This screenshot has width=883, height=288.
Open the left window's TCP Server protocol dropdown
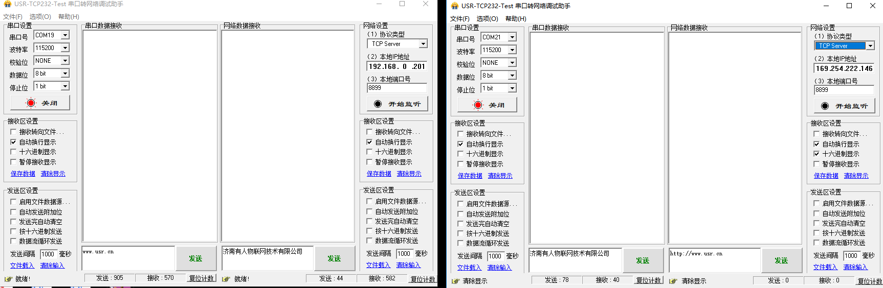423,44
